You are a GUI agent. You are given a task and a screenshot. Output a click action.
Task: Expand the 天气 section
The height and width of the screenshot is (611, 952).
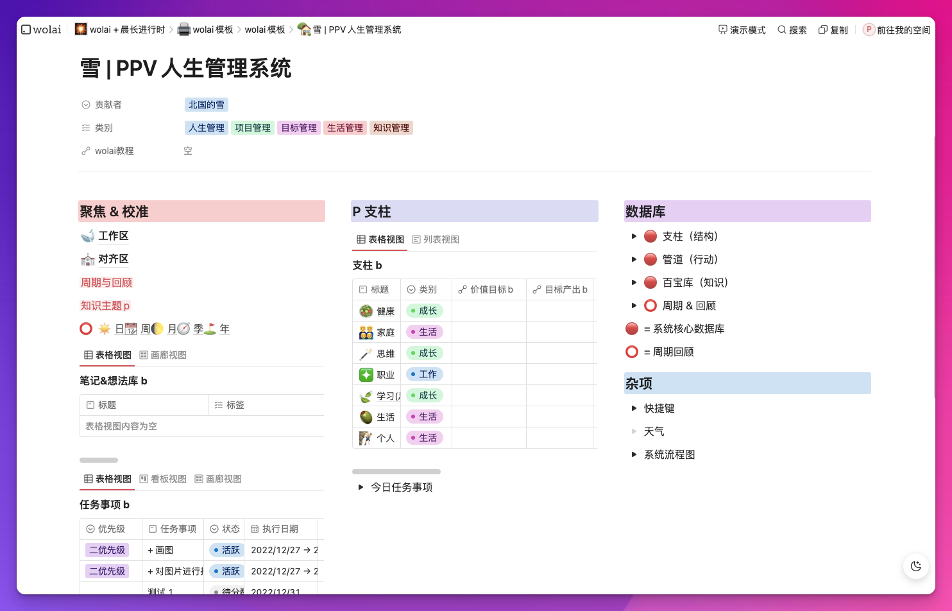pyautogui.click(x=634, y=431)
